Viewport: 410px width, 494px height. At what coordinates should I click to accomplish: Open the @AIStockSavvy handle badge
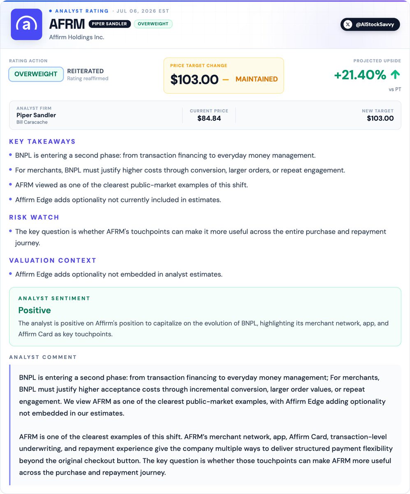[370, 25]
